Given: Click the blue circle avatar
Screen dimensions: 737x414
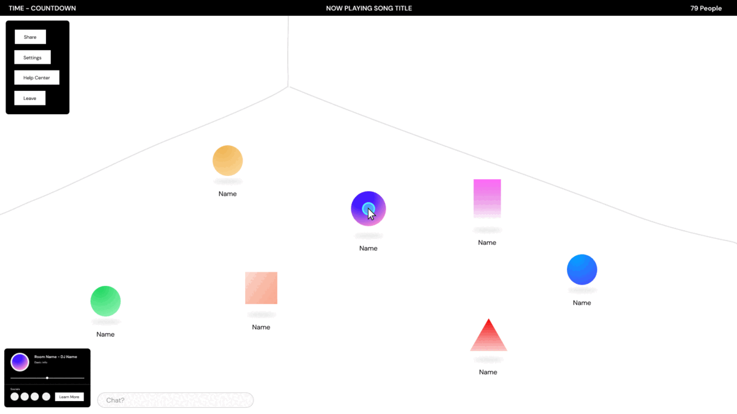Looking at the screenshot, I should pyautogui.click(x=582, y=269).
